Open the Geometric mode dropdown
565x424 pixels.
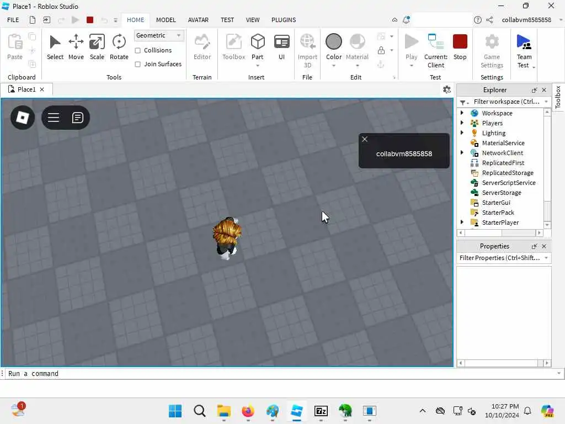[158, 35]
